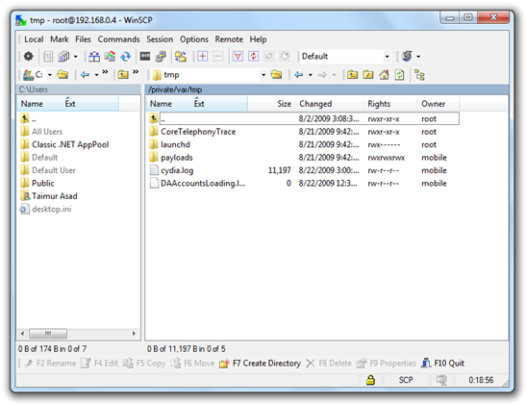This screenshot has width=526, height=404.
Task: Toggle Synchronize Browsing folders icon
Action: click(181, 57)
